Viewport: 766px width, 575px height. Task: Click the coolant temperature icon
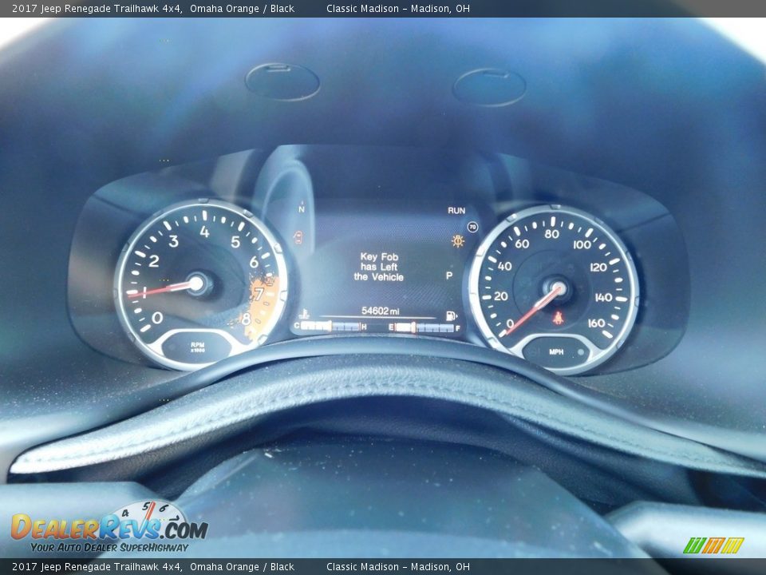[x=306, y=315]
